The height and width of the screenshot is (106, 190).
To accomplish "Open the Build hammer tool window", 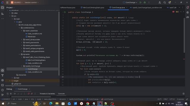I will [2, 75].
